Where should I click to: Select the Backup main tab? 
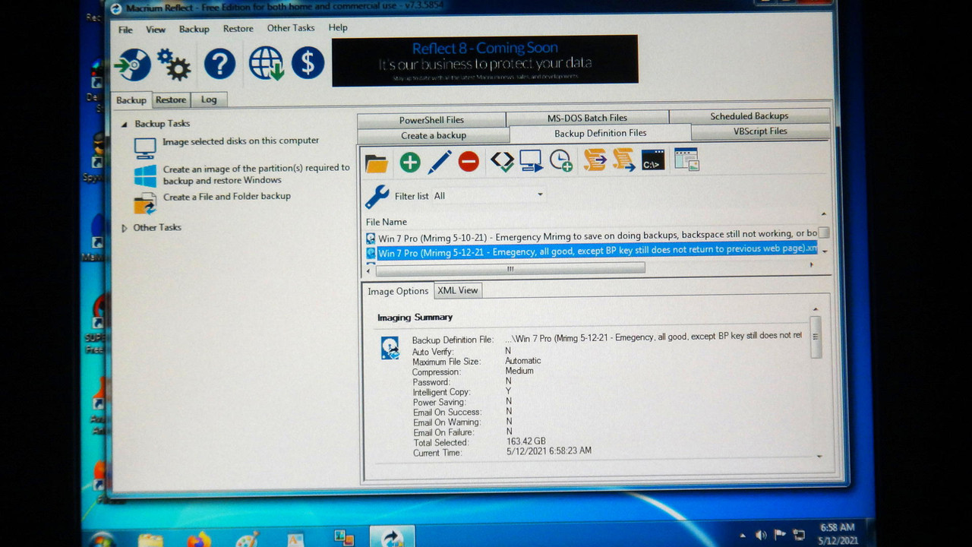coord(131,100)
